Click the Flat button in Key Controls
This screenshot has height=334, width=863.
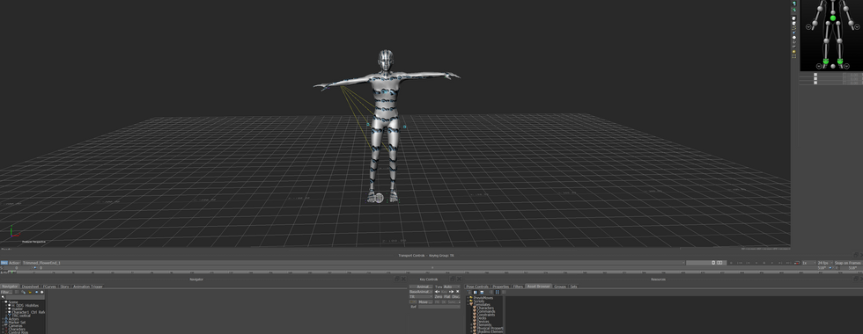pos(447,297)
